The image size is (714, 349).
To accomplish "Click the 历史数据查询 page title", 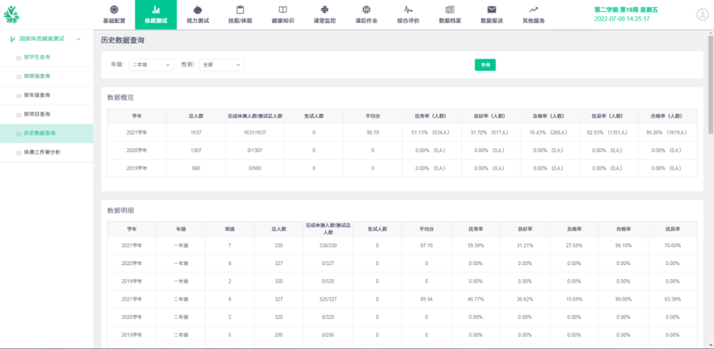I will coord(123,40).
